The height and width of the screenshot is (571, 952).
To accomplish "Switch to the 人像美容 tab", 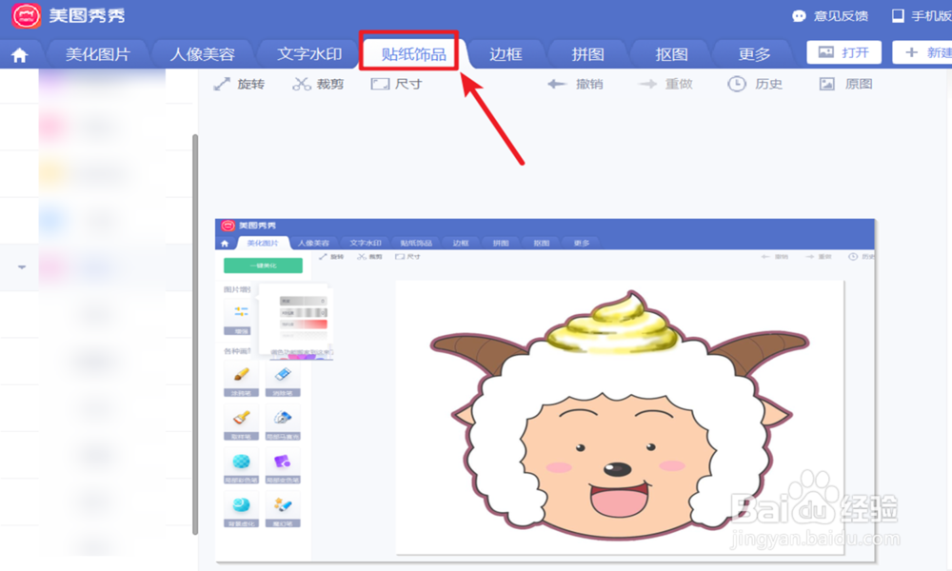I will (x=203, y=54).
